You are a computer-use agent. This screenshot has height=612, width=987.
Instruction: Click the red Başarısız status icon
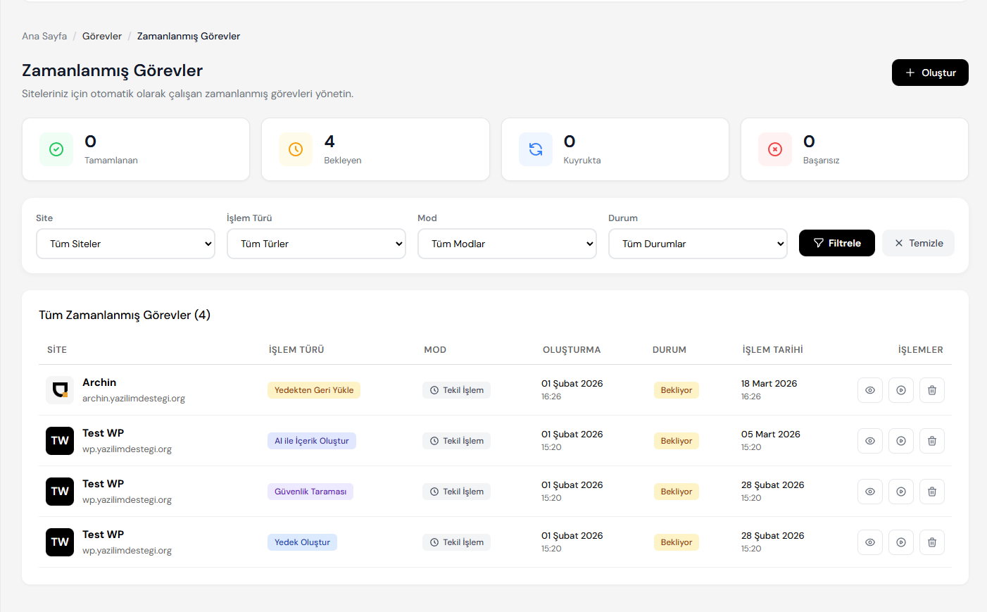774,149
